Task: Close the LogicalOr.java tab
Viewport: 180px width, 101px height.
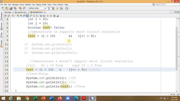Action: click(x=28, y=12)
